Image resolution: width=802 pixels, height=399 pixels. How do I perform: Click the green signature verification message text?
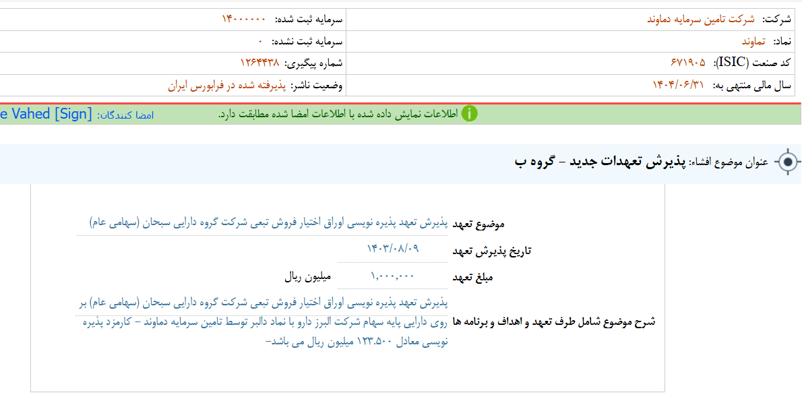click(x=338, y=114)
